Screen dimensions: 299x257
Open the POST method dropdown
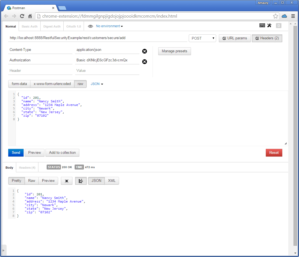[202, 38]
